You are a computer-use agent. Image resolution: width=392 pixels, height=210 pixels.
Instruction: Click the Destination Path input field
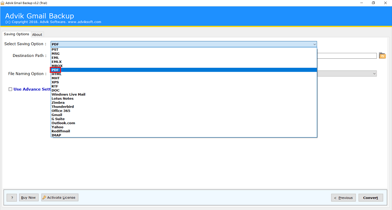pyautogui.click(x=347, y=56)
